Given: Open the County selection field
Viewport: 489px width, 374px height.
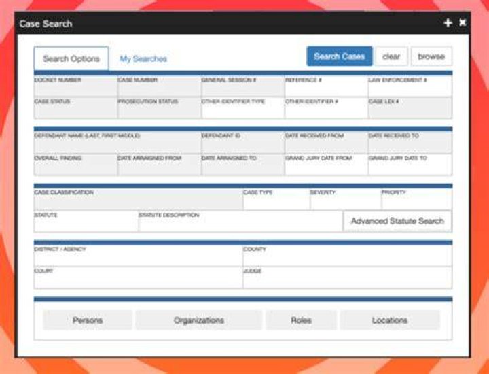Looking at the screenshot, I should (x=348, y=256).
